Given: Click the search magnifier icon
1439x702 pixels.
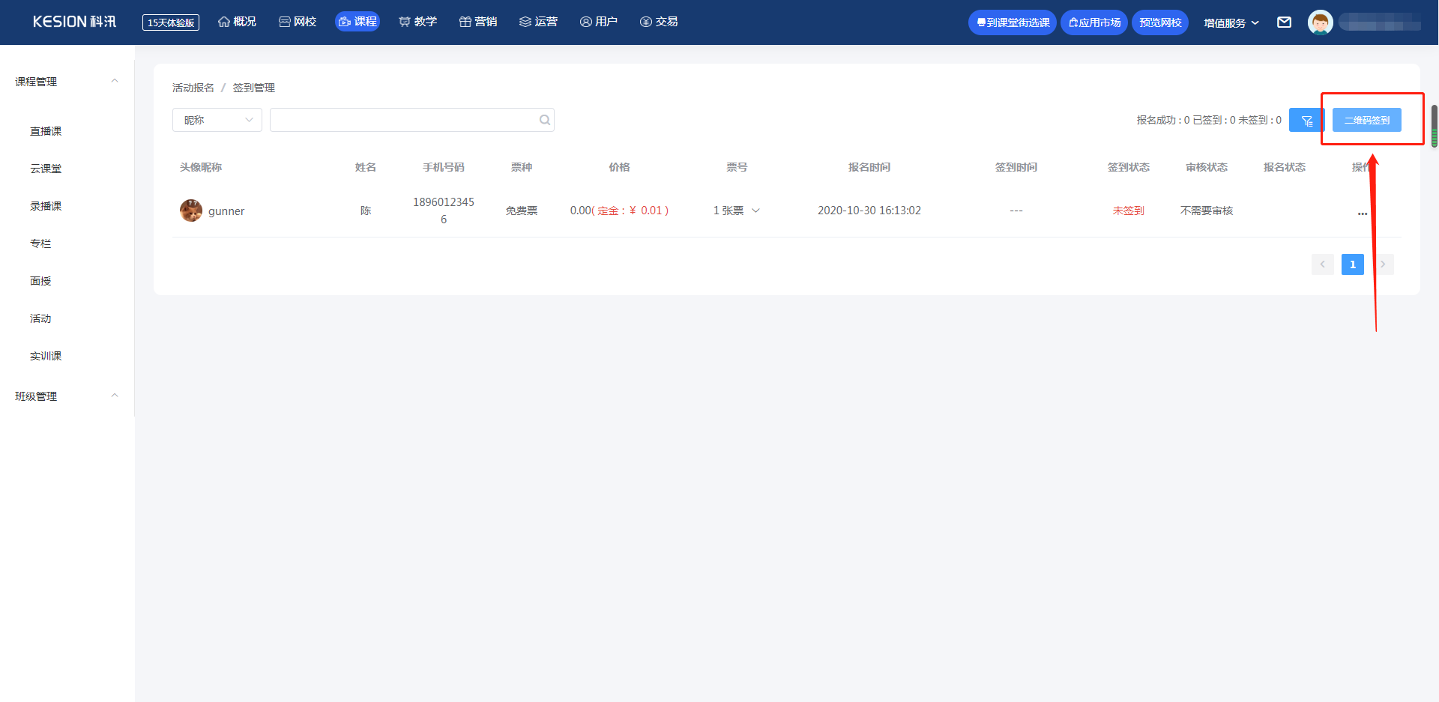Looking at the screenshot, I should point(545,120).
